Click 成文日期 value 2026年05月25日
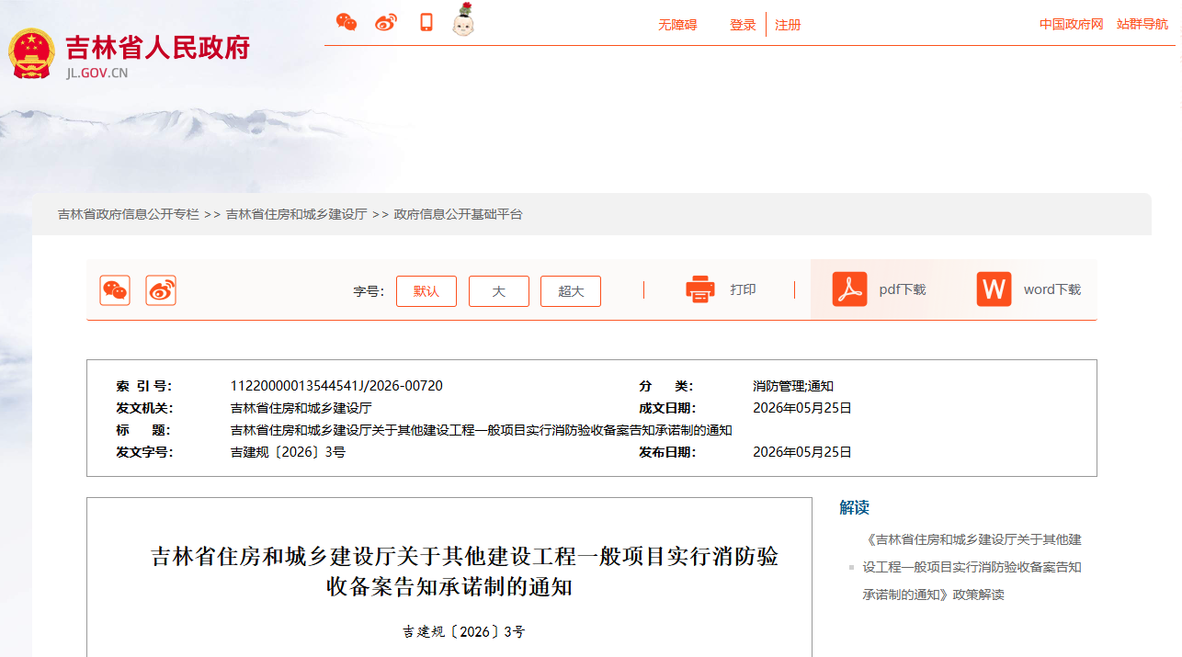The image size is (1182, 657). [x=802, y=408]
